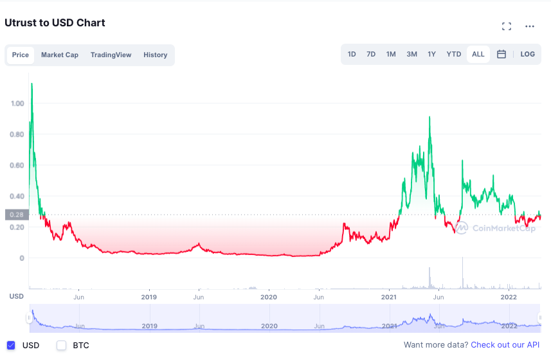Image resolution: width=551 pixels, height=354 pixels.
Task: Select the 1D time range
Action: coord(352,55)
